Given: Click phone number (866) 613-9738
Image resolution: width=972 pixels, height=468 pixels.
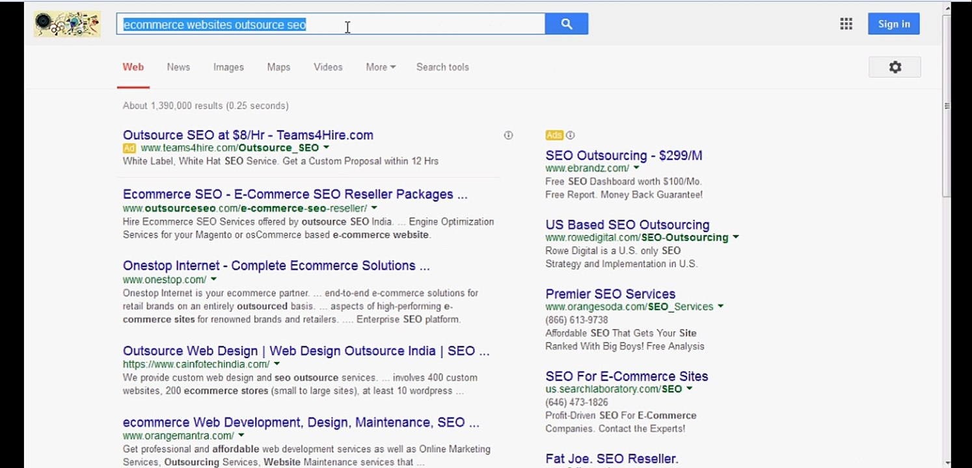Looking at the screenshot, I should [577, 320].
